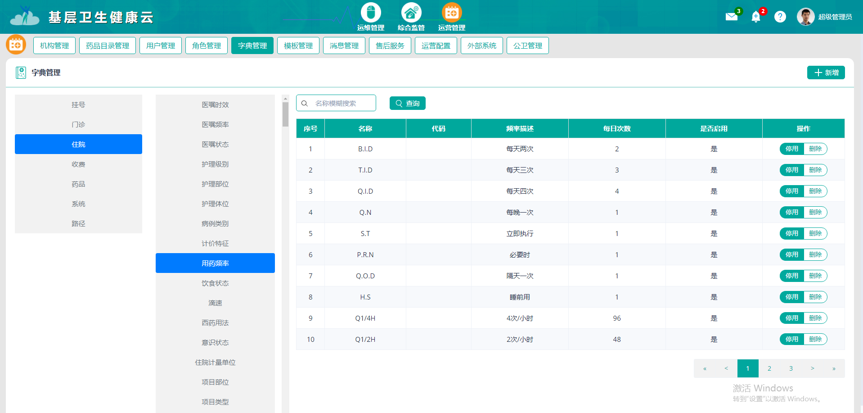863x413 pixels.
Task: Open the 护理级别 dictionary
Action: tap(215, 164)
